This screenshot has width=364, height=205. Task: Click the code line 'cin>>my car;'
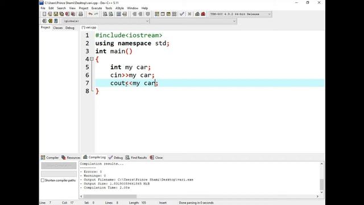pyautogui.click(x=133, y=75)
